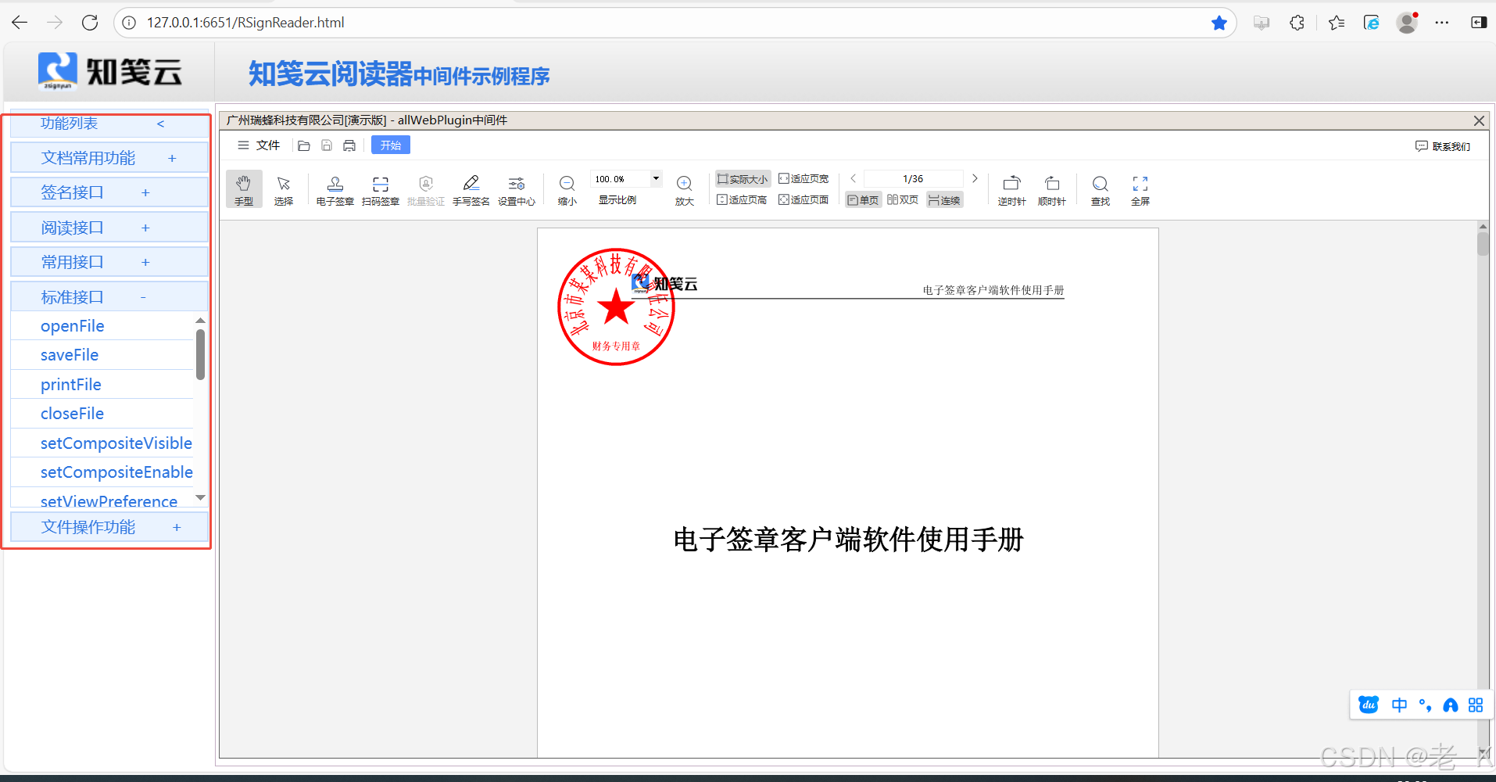1496x782 pixels.
Task: Click the favorite star in address bar
Action: pos(1219,23)
